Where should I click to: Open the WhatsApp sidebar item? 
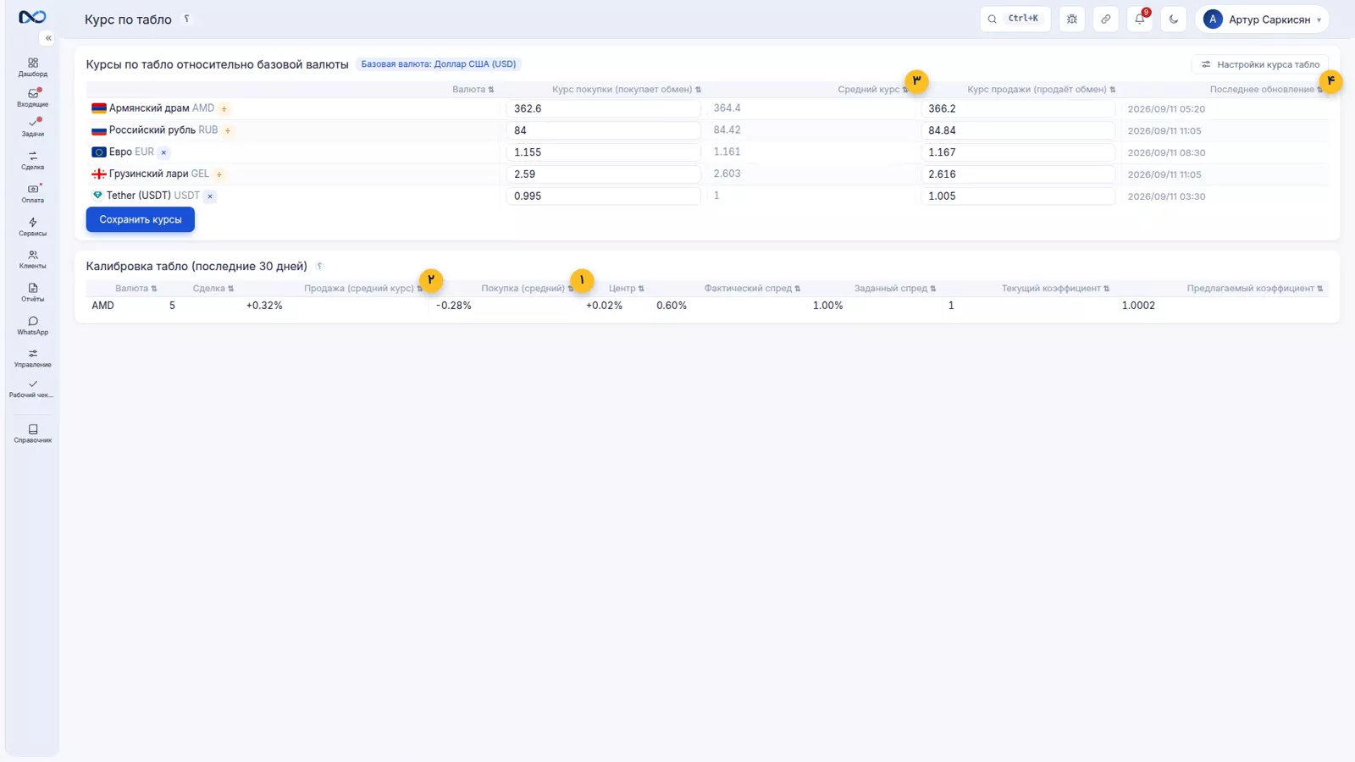(32, 326)
